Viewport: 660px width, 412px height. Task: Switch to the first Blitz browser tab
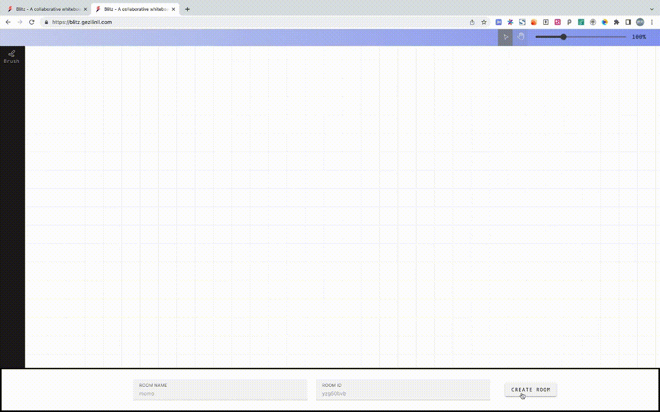click(46, 9)
